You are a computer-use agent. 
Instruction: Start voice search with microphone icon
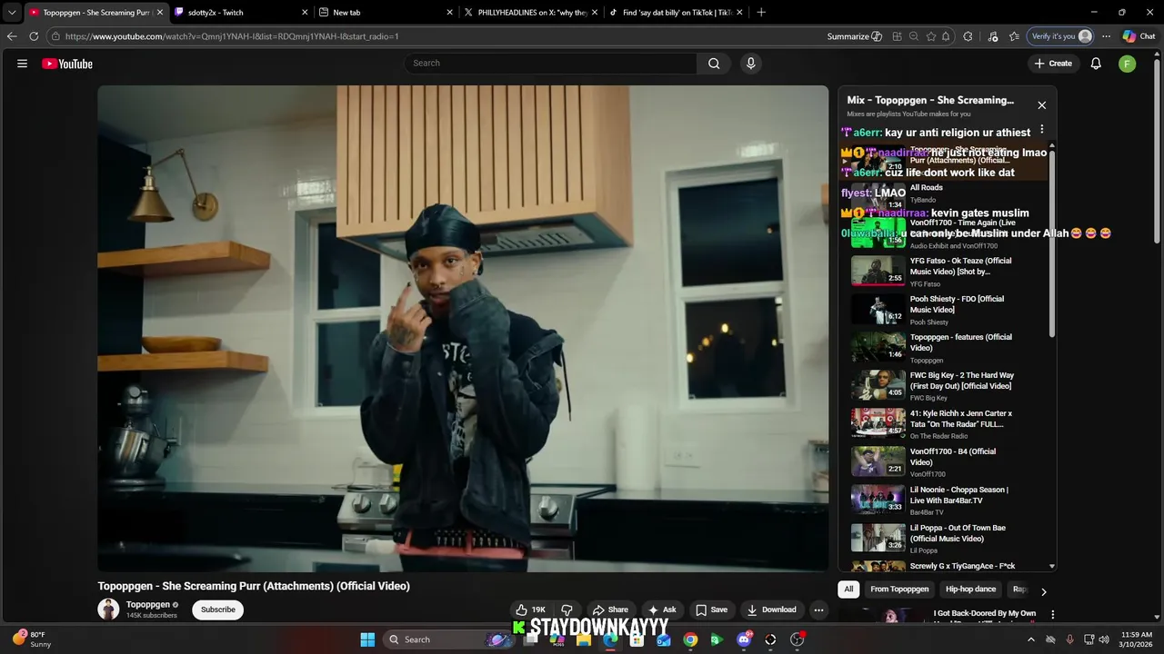coord(750,64)
